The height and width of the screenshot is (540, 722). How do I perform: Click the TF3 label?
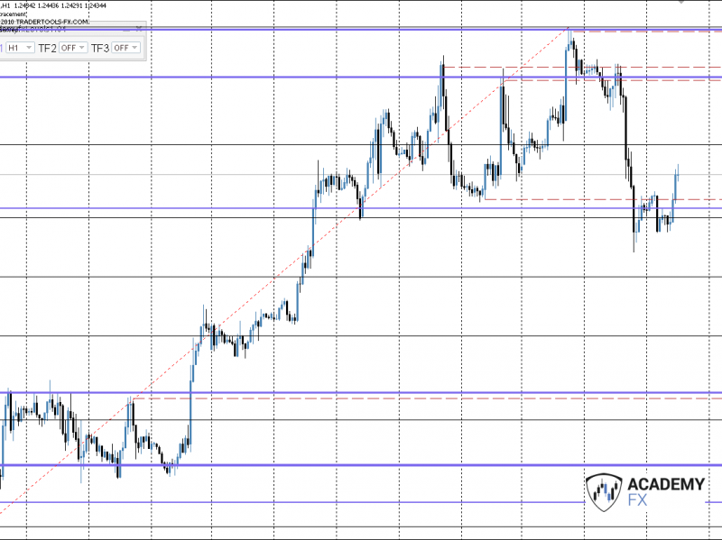pyautogui.click(x=100, y=49)
